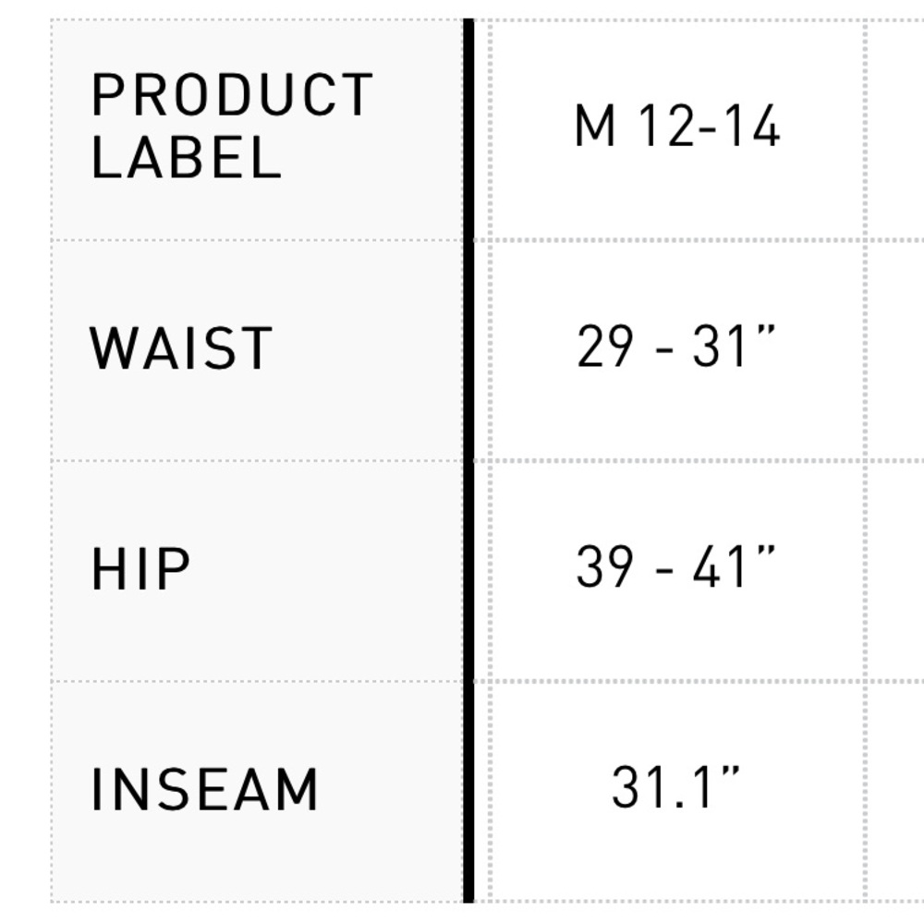Click the WAIST row header
Screen dimensions: 924x924
pyautogui.click(x=257, y=350)
